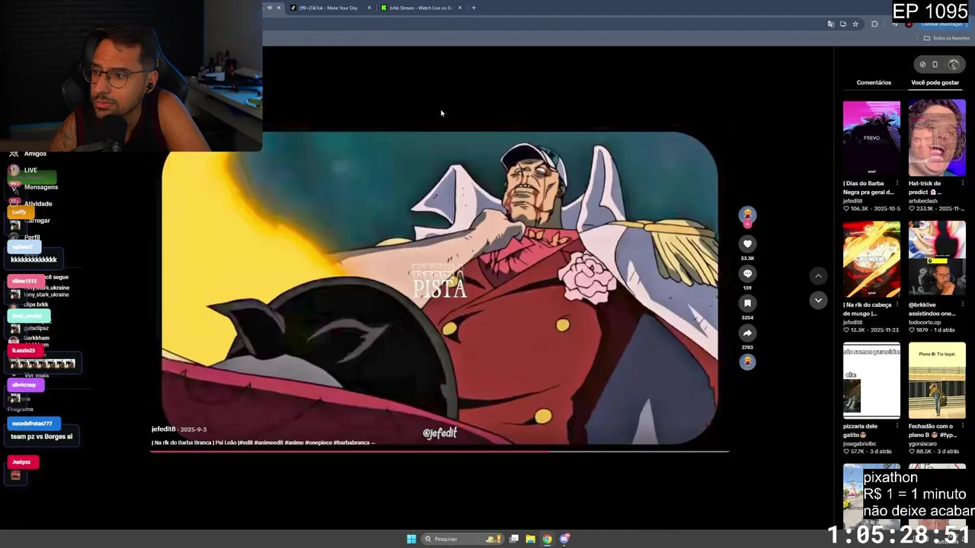Switch to the Comentários tab

click(x=874, y=82)
